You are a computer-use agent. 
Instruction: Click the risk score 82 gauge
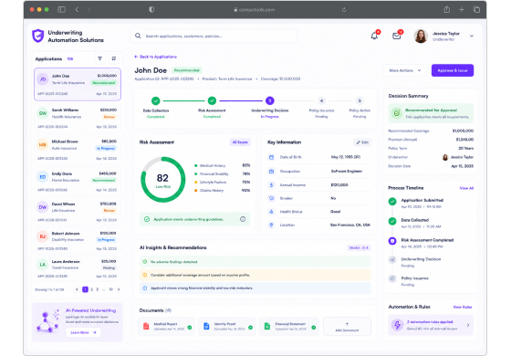pyautogui.click(x=163, y=180)
